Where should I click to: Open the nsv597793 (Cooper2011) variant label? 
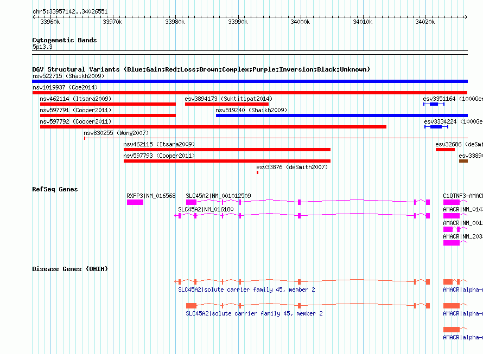click(x=159, y=156)
